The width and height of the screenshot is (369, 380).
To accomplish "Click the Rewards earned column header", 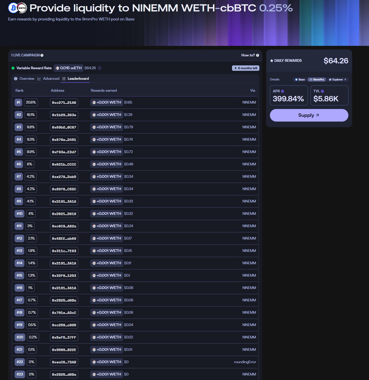I will [x=104, y=90].
